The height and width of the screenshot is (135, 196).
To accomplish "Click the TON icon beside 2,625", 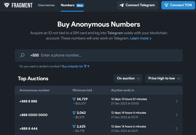I will pos(74,126).
